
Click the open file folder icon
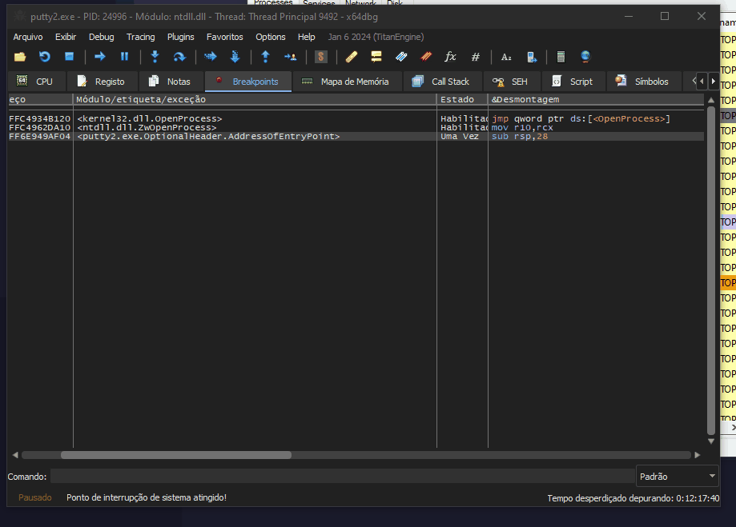[20, 57]
